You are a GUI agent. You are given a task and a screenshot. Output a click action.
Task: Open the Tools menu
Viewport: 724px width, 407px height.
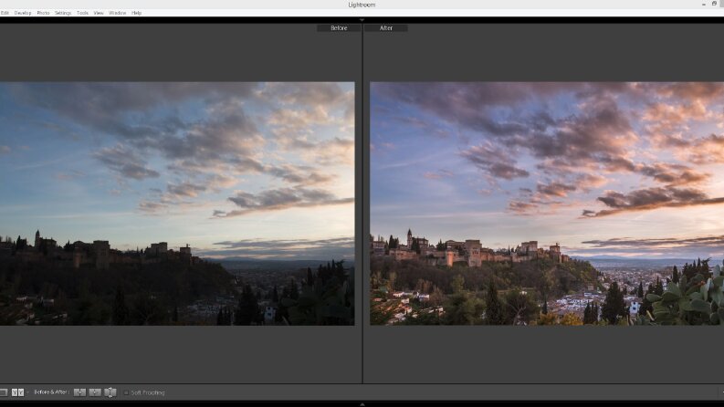coord(82,13)
